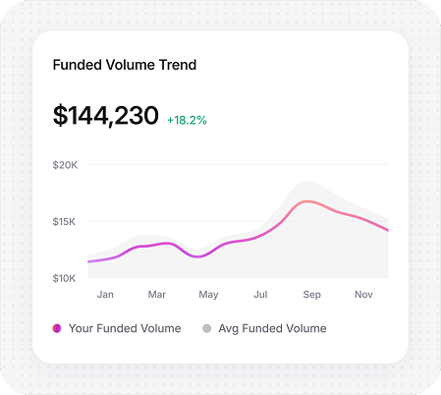The image size is (441, 395).
Task: Click the +18.2% change indicator
Action: coord(187,120)
